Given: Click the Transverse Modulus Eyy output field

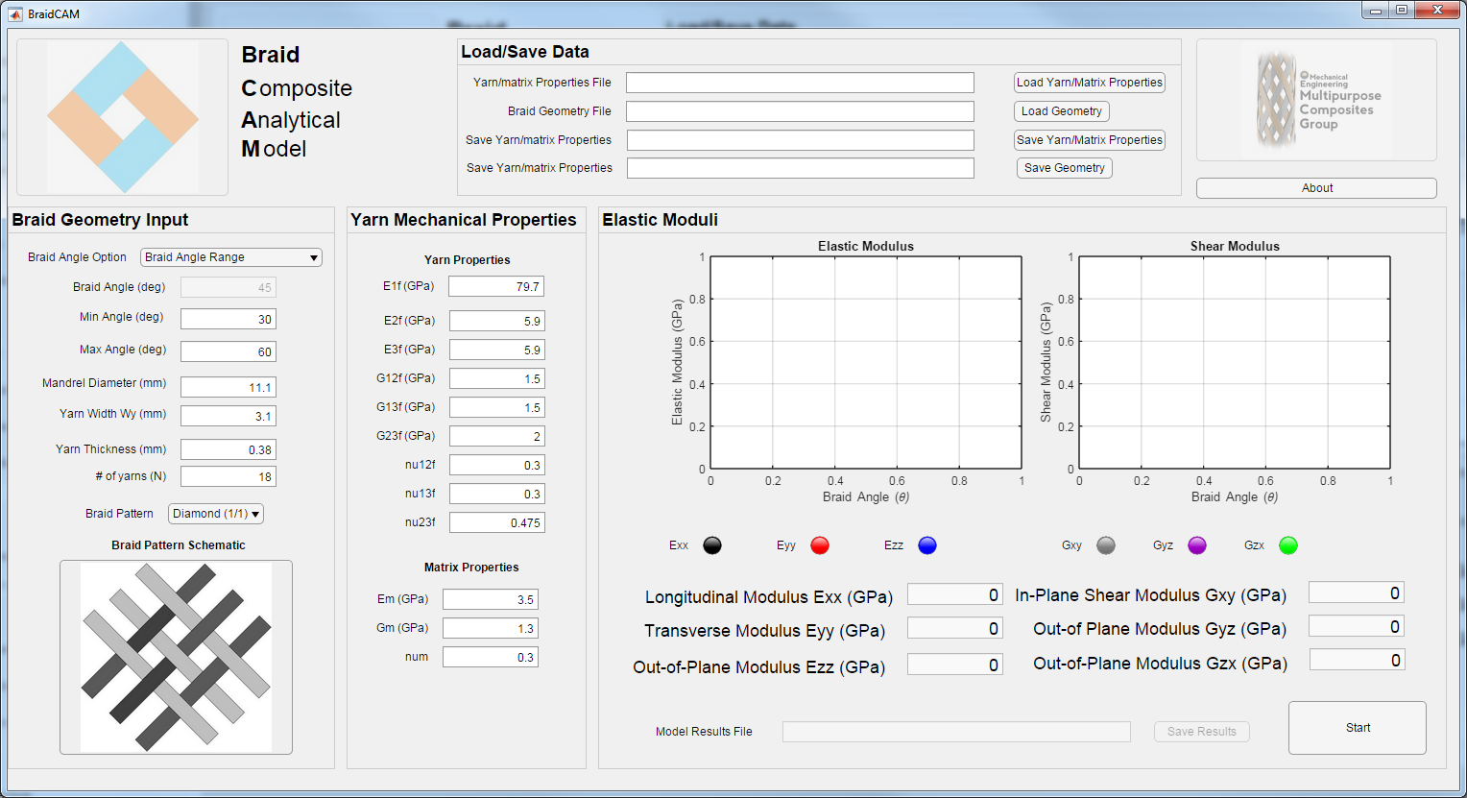Looking at the screenshot, I should pyautogui.click(x=955, y=628).
